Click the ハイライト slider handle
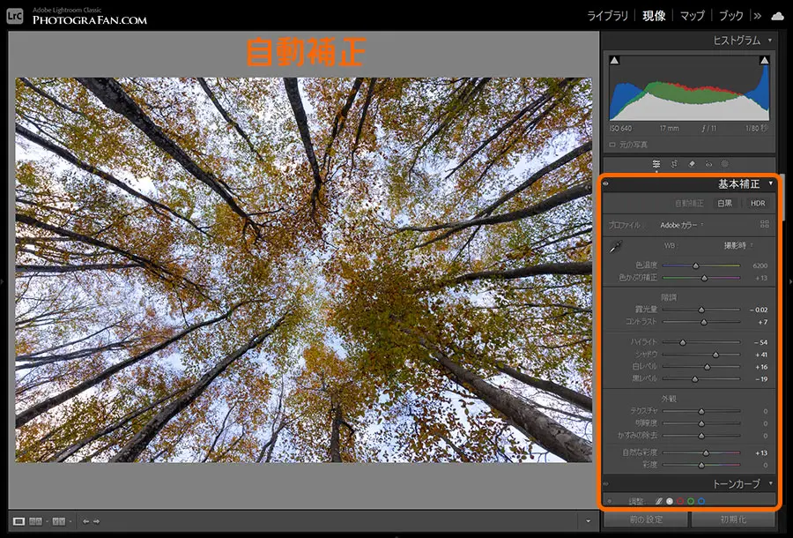793x538 pixels. click(x=682, y=342)
